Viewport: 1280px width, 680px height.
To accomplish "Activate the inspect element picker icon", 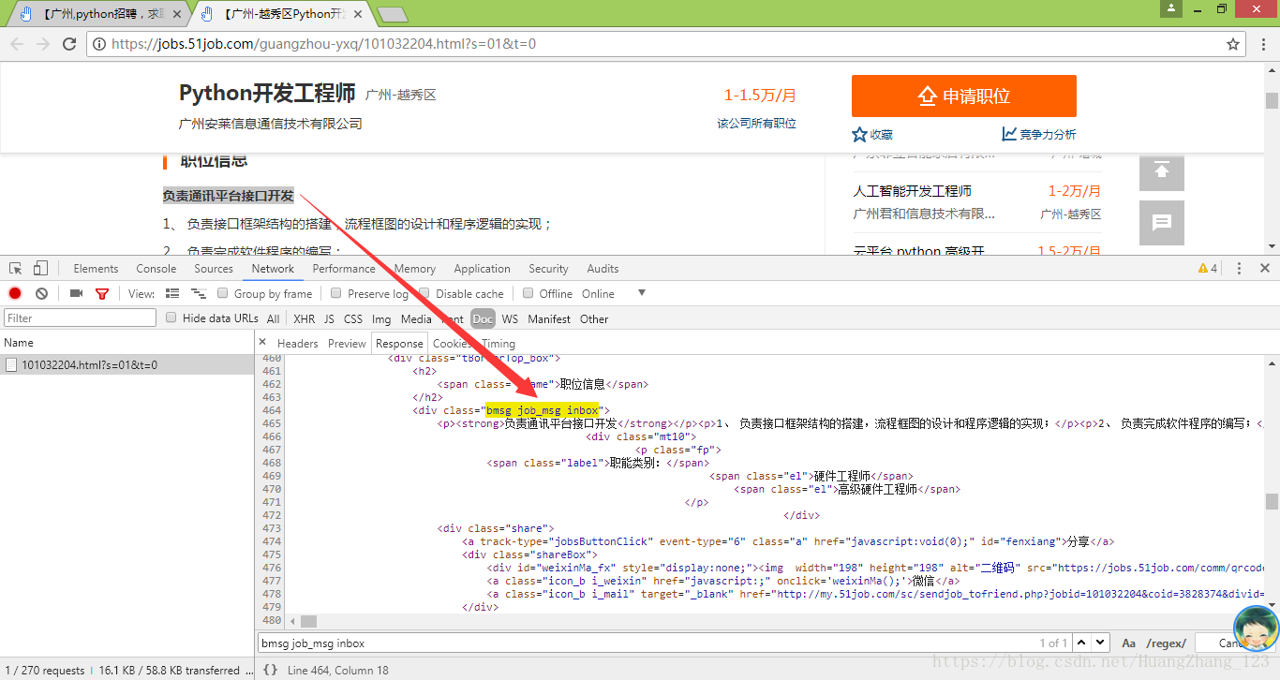I will pyautogui.click(x=16, y=269).
